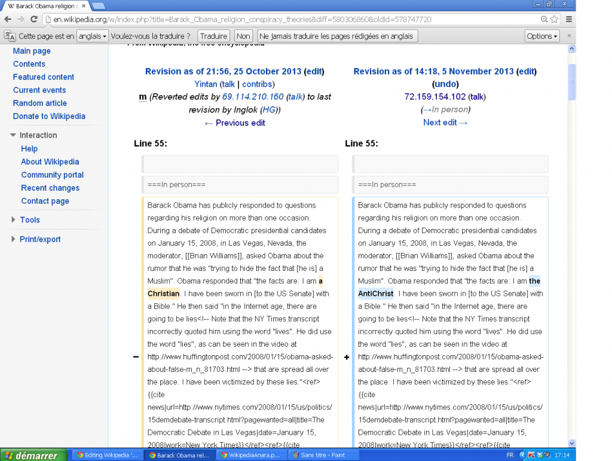Go to the Previous edit
Image resolution: width=612 pixels, height=461 pixels.
(x=235, y=123)
